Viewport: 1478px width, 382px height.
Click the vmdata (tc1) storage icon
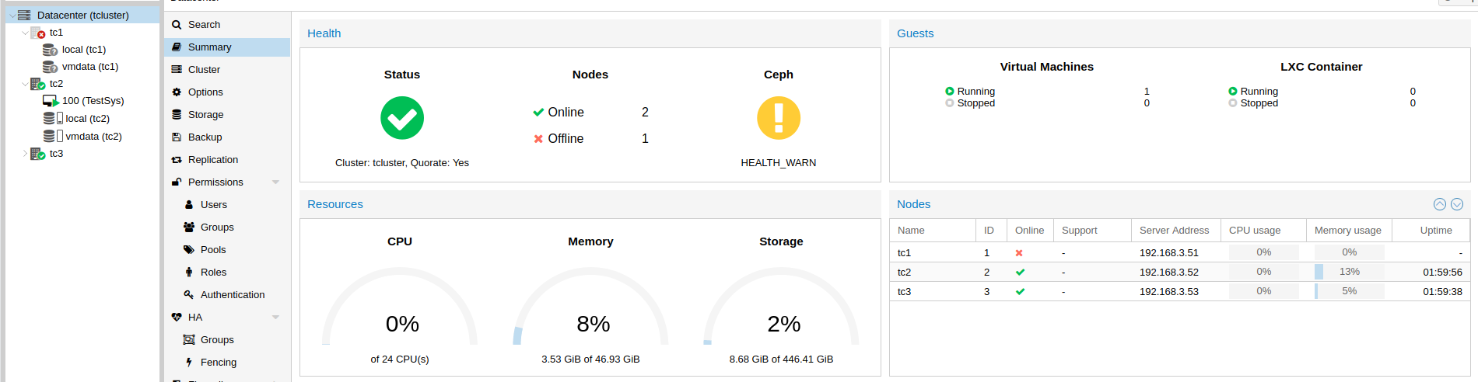click(x=50, y=67)
